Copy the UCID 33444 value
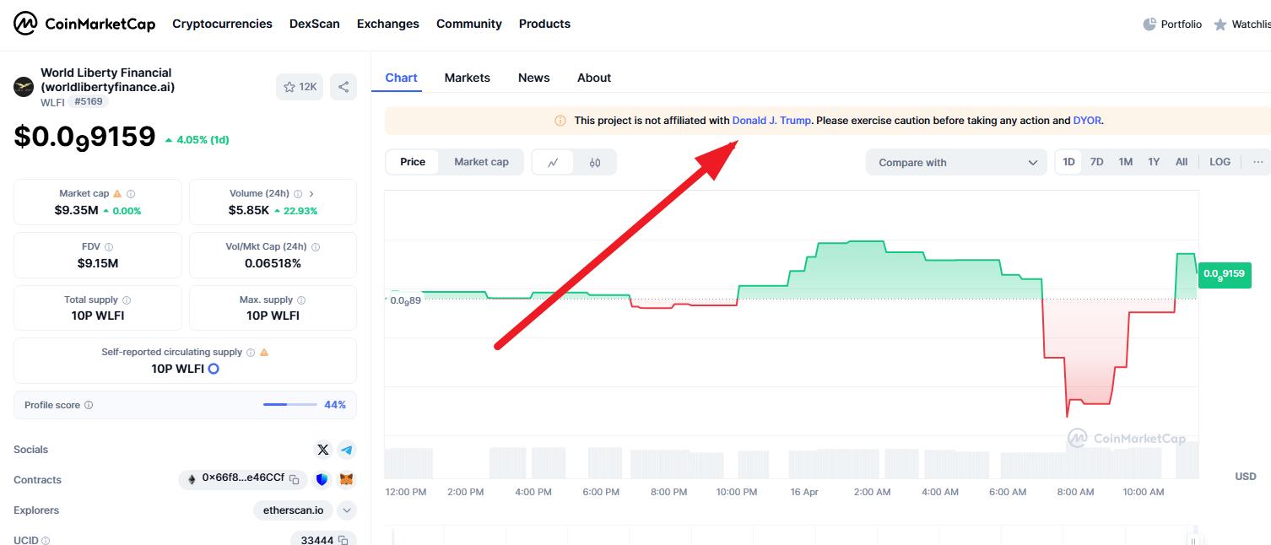The height and width of the screenshot is (545, 1271). click(x=343, y=540)
